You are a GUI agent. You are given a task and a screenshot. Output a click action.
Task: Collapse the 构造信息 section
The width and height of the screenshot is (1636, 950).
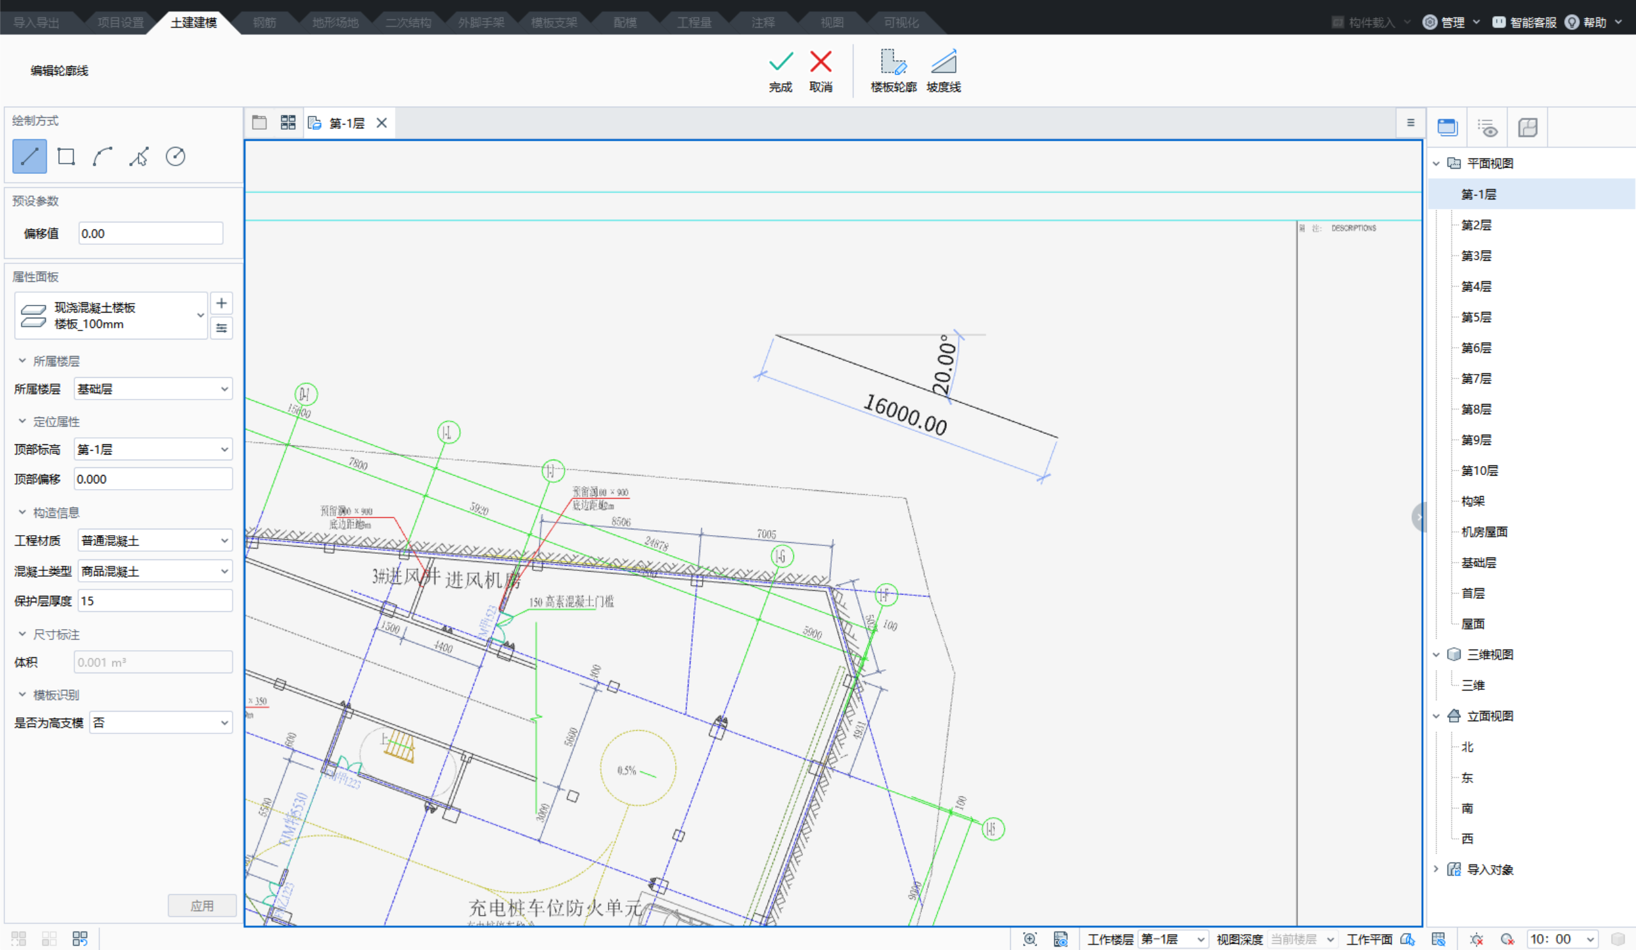point(22,511)
